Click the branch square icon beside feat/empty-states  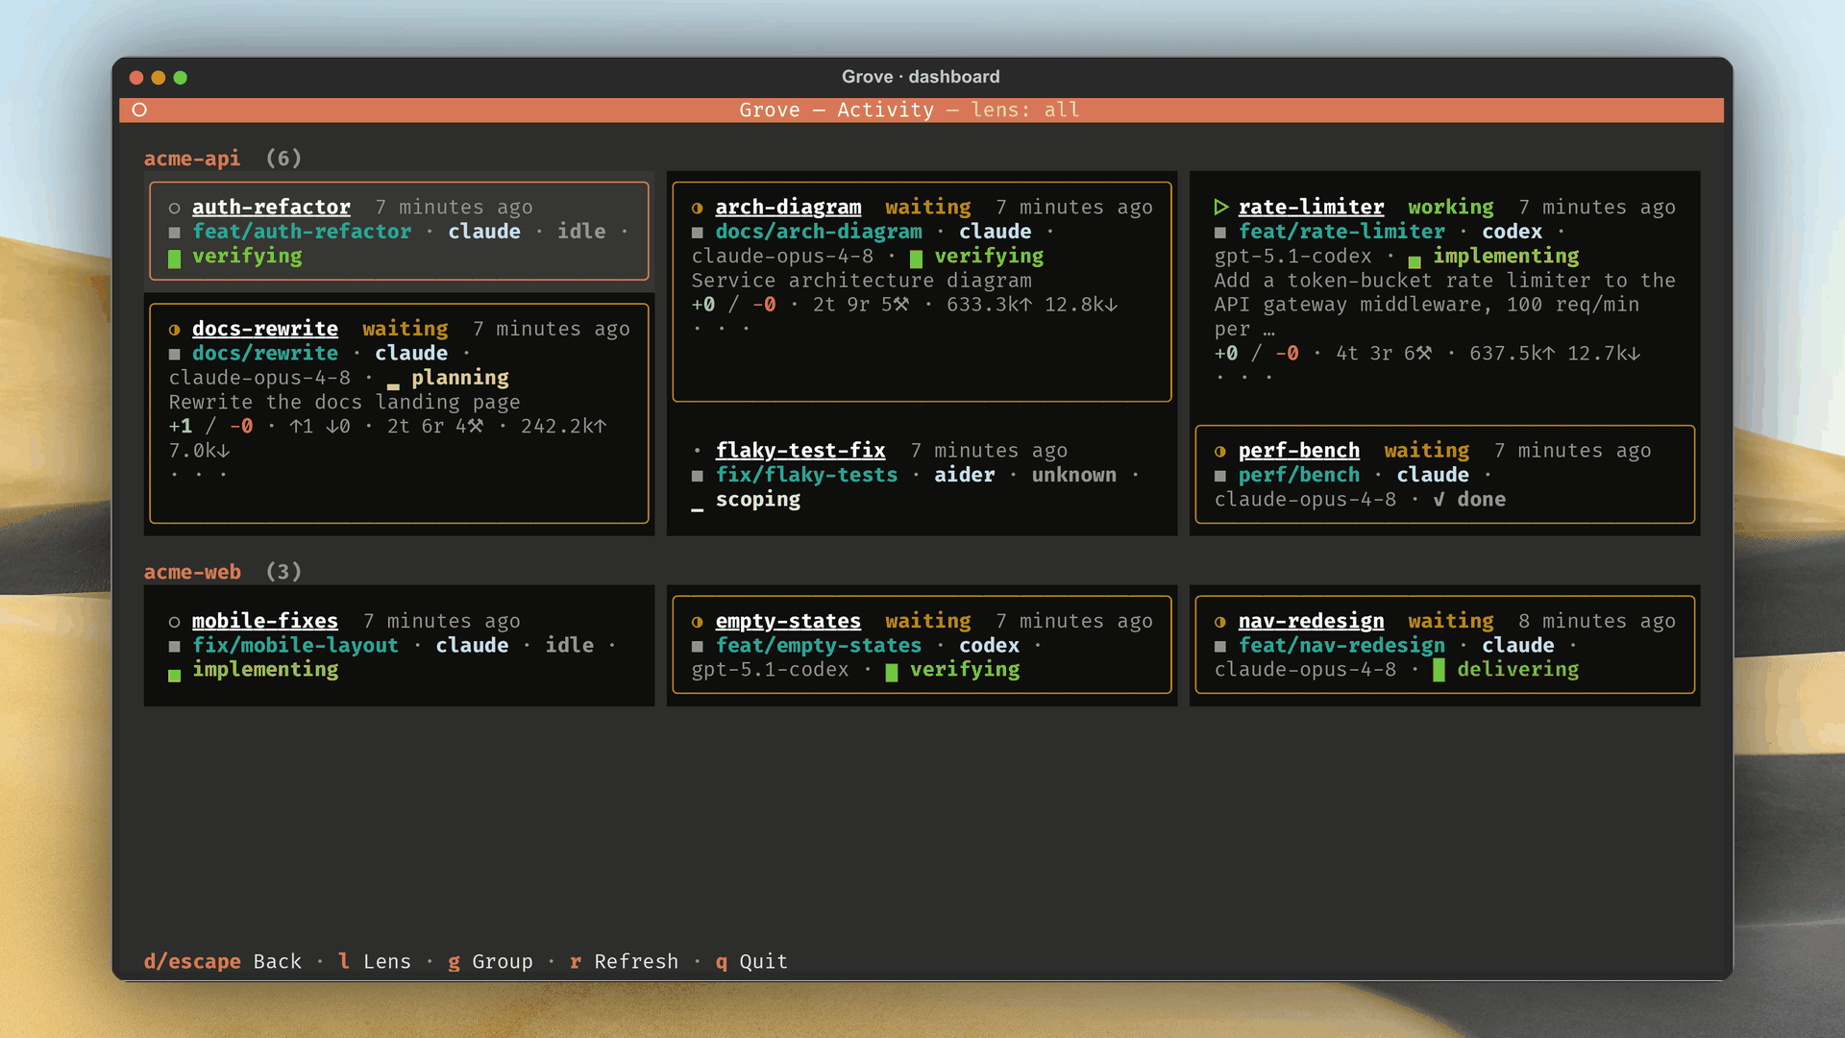click(x=697, y=647)
